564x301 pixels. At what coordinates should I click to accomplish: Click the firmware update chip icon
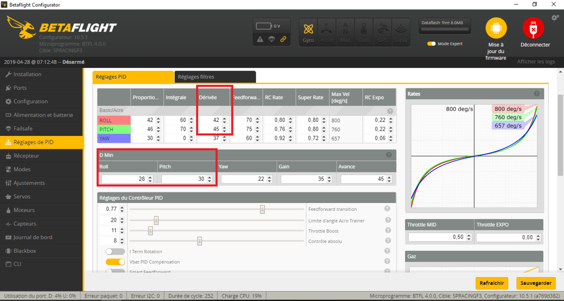click(x=496, y=28)
